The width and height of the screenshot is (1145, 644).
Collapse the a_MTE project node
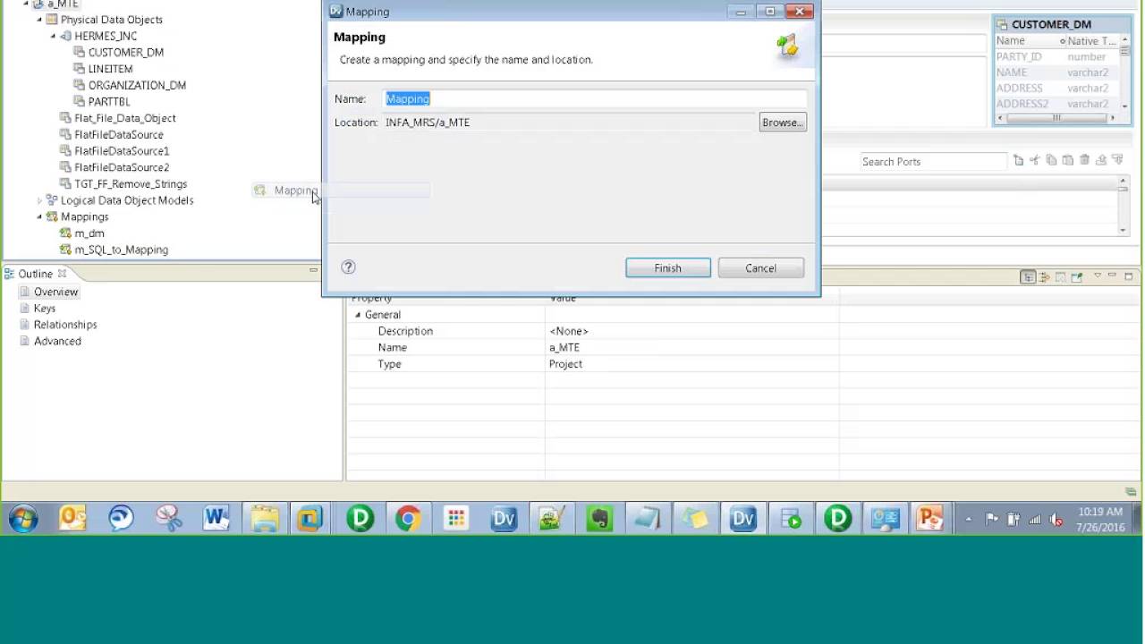pos(26,4)
